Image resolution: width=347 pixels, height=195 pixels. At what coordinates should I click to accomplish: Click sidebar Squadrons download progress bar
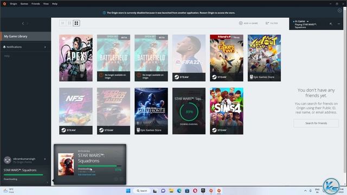[x=23, y=175]
